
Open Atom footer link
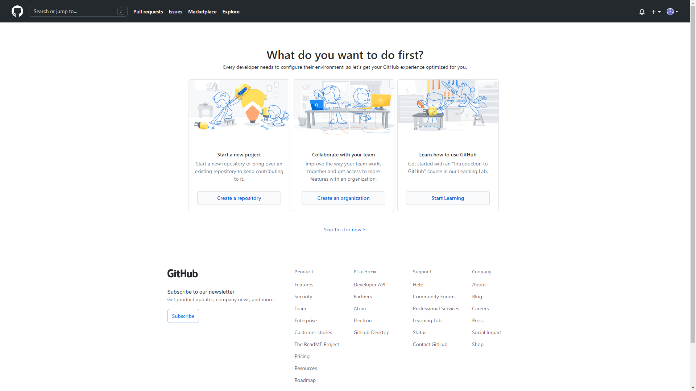[360, 308]
